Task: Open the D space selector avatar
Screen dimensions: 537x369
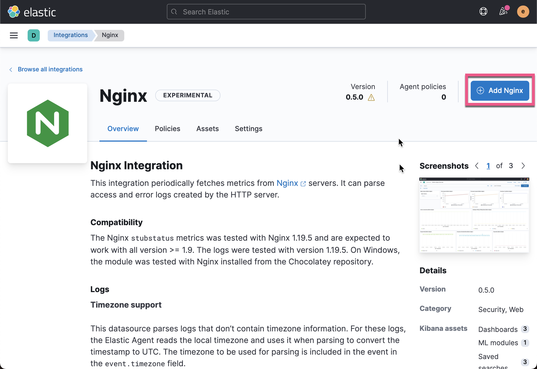Action: (34, 35)
